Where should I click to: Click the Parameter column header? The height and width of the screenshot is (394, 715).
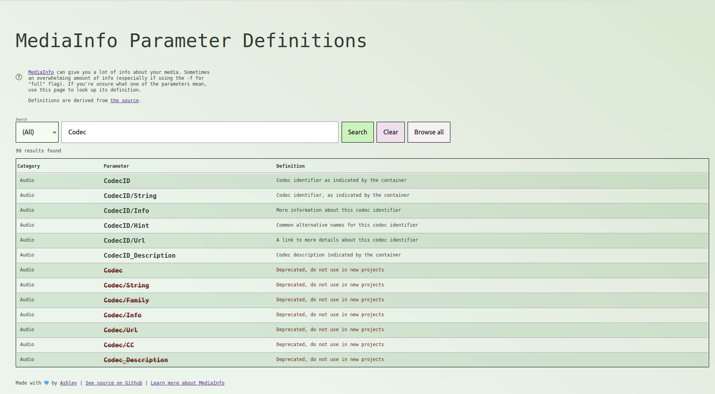116,166
